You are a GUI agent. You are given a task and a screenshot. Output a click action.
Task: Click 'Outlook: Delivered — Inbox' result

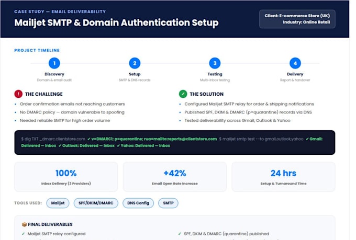[x=86, y=146]
